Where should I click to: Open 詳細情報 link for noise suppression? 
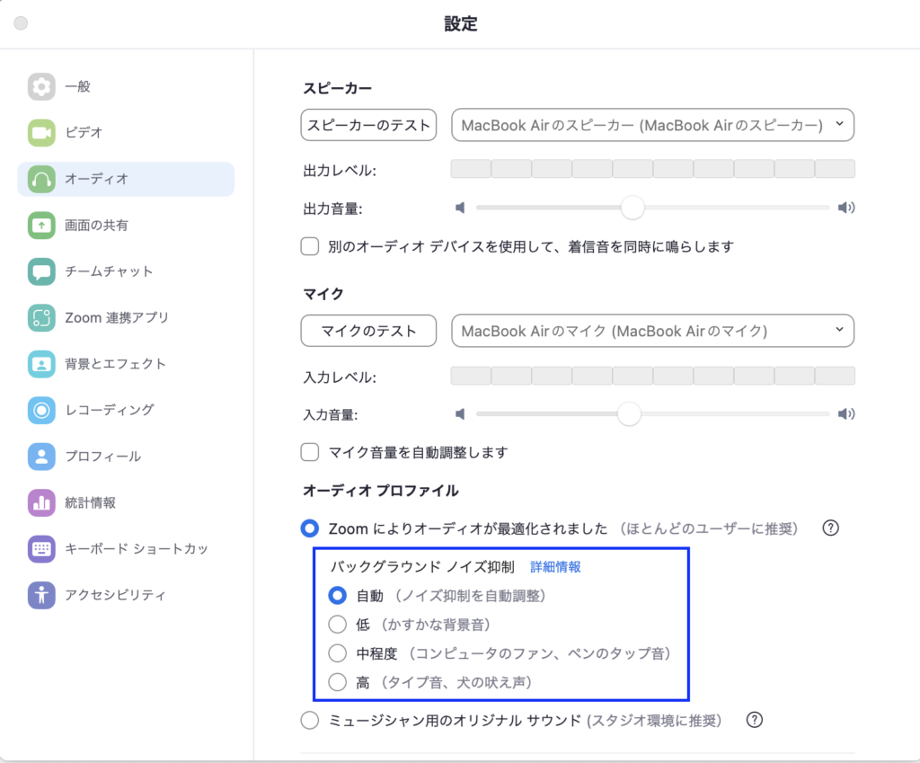click(555, 567)
